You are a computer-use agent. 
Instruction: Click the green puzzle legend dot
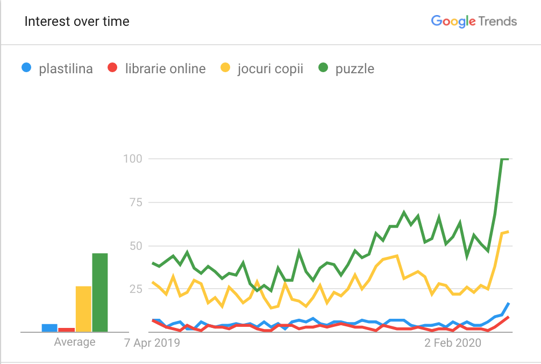click(x=323, y=67)
